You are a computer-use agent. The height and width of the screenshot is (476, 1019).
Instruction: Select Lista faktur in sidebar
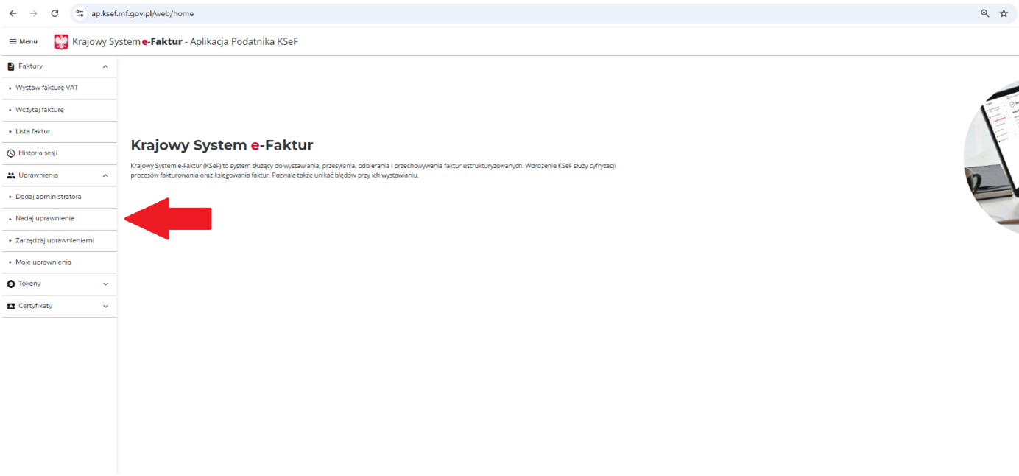click(x=33, y=131)
